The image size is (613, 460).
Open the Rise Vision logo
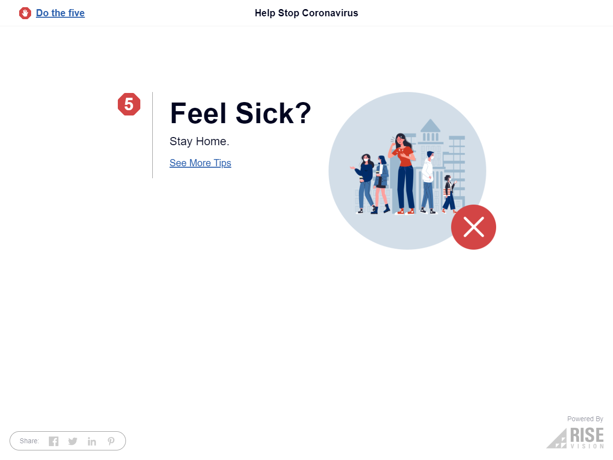coord(575,438)
